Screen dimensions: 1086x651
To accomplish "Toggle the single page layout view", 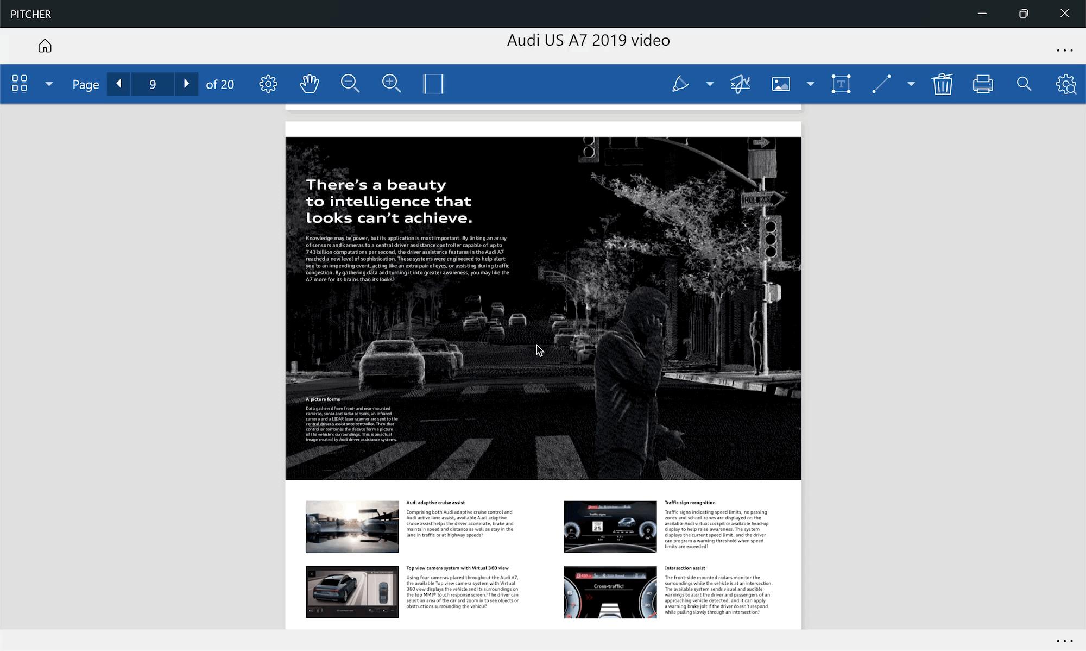I will (x=433, y=84).
